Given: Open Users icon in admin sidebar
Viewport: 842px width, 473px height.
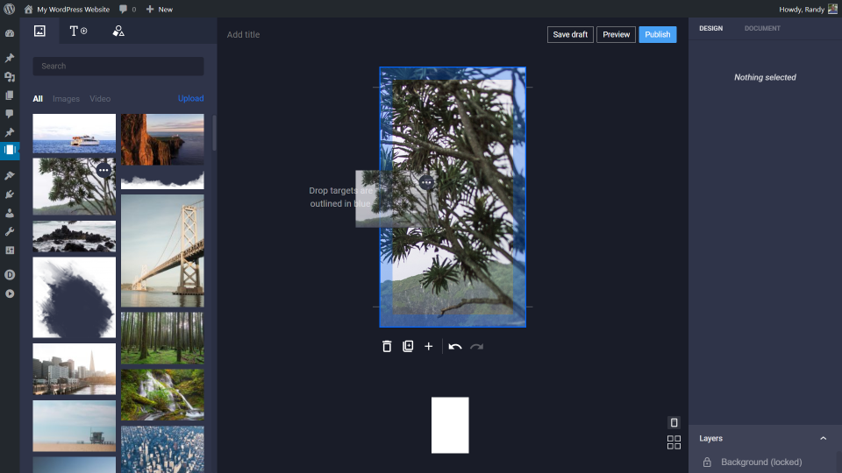Looking at the screenshot, I should point(10,213).
